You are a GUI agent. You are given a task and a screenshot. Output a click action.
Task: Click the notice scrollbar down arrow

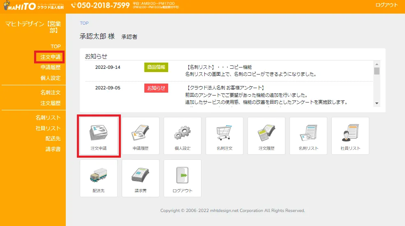[x=377, y=103]
